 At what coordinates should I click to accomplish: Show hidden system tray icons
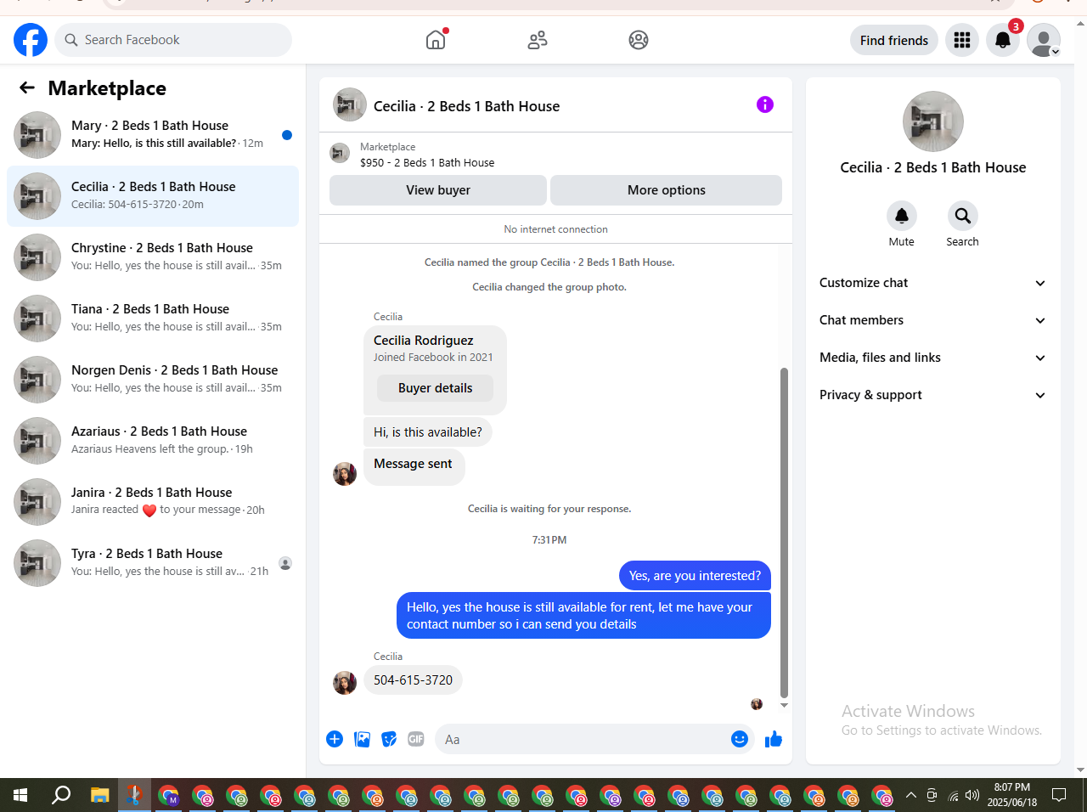(x=911, y=795)
